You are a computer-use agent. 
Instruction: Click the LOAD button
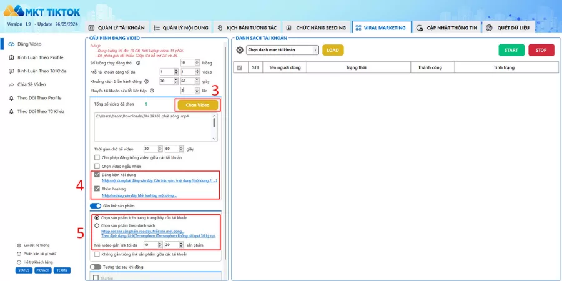click(333, 50)
